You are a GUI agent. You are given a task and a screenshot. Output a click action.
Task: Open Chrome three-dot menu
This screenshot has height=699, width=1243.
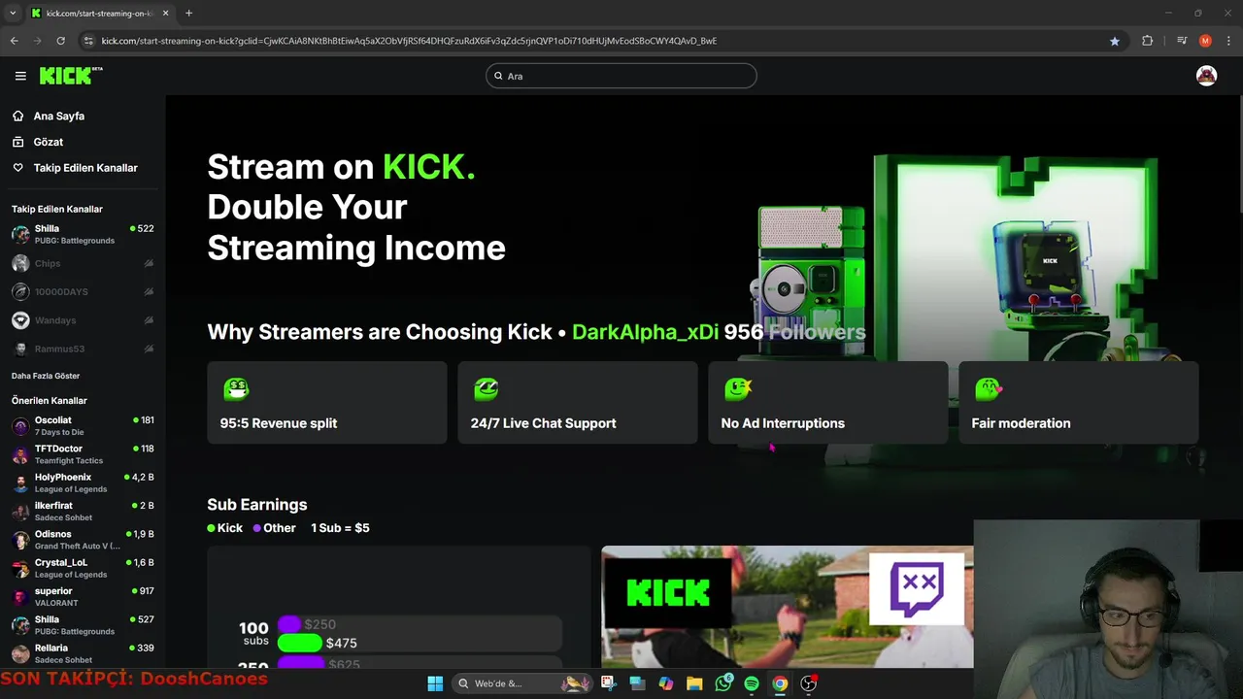point(1228,41)
